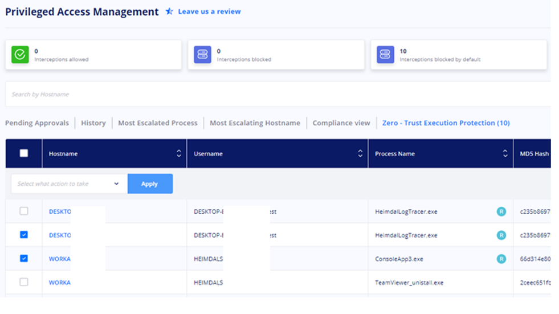Check the TeamViewer_unistall.exe row checkbox
The image size is (559, 314).
point(24,282)
